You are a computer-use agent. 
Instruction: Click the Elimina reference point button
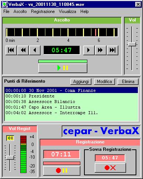pyautogui.click(x=128, y=82)
